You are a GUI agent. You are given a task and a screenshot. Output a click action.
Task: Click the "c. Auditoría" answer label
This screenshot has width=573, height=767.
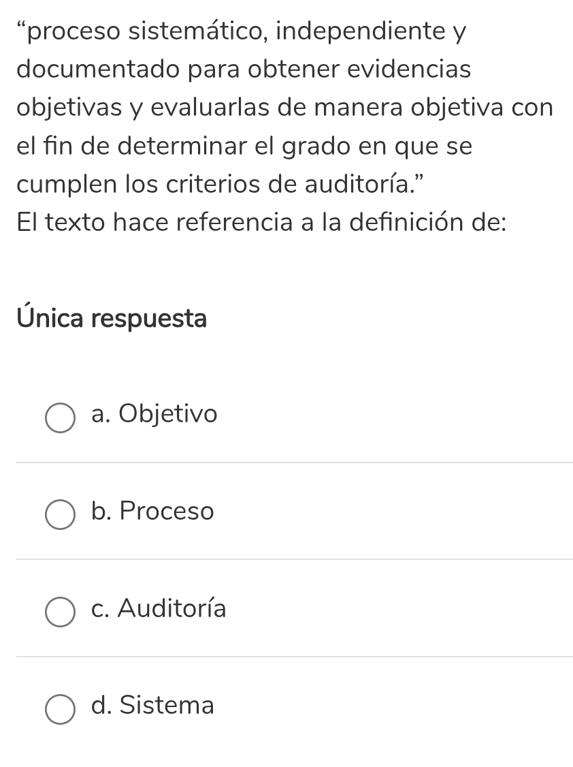(159, 608)
